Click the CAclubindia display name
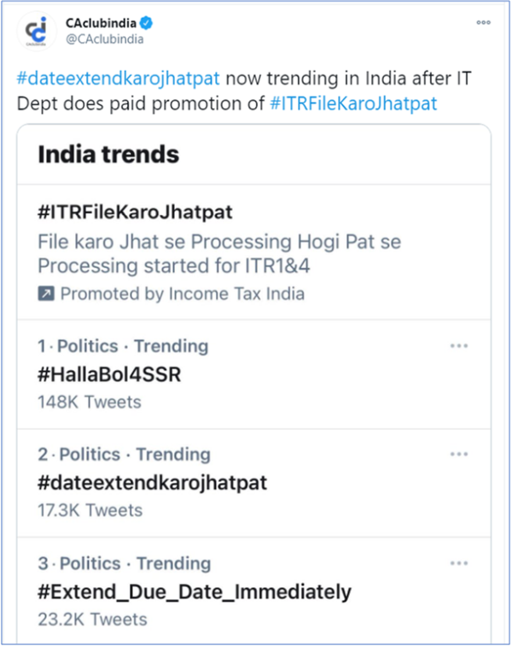 click(x=97, y=23)
